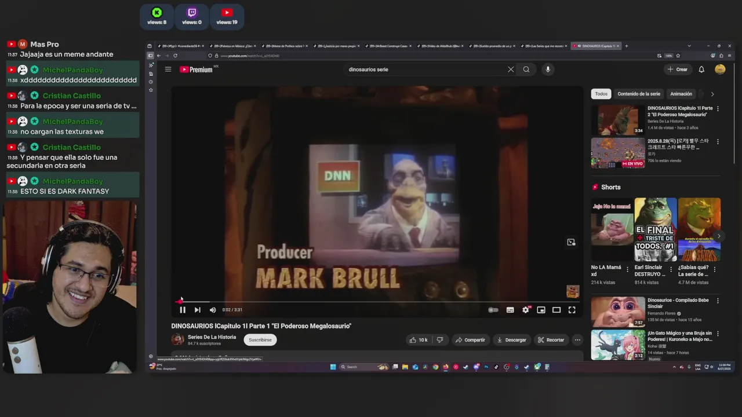Open the Crear menu

pos(677,69)
